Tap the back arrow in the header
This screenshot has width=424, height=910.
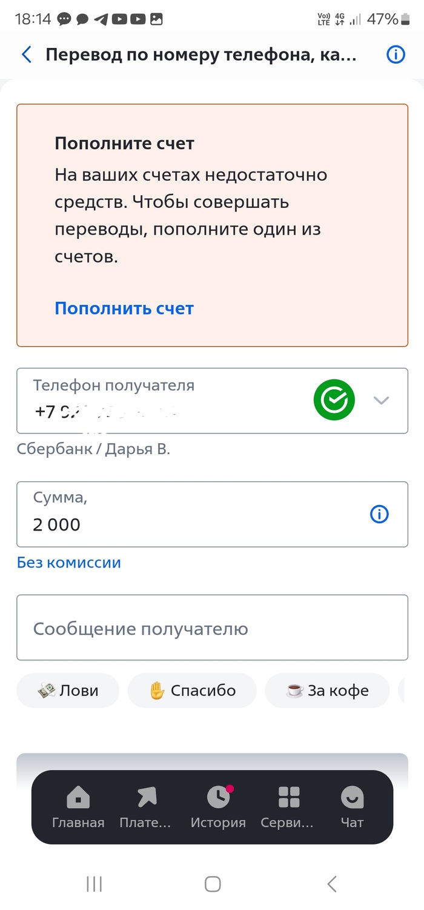(27, 55)
